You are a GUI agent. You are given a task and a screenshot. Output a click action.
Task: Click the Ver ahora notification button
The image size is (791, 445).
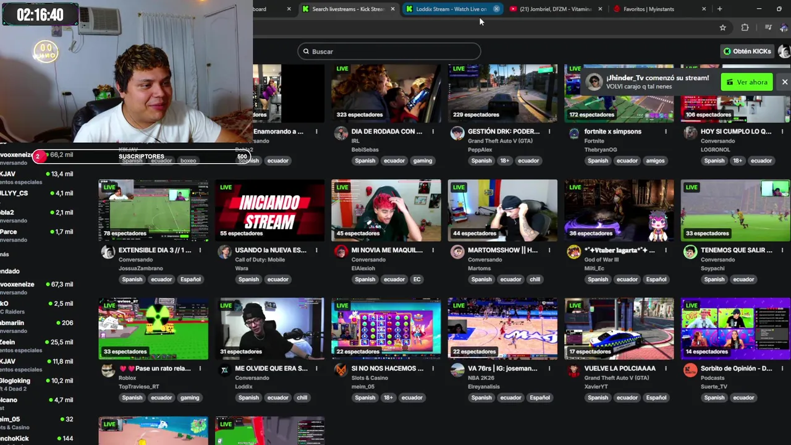[x=747, y=82]
